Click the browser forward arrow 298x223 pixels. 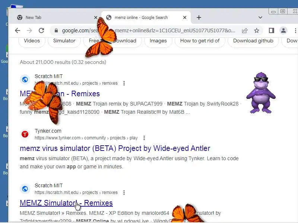click(x=29, y=30)
